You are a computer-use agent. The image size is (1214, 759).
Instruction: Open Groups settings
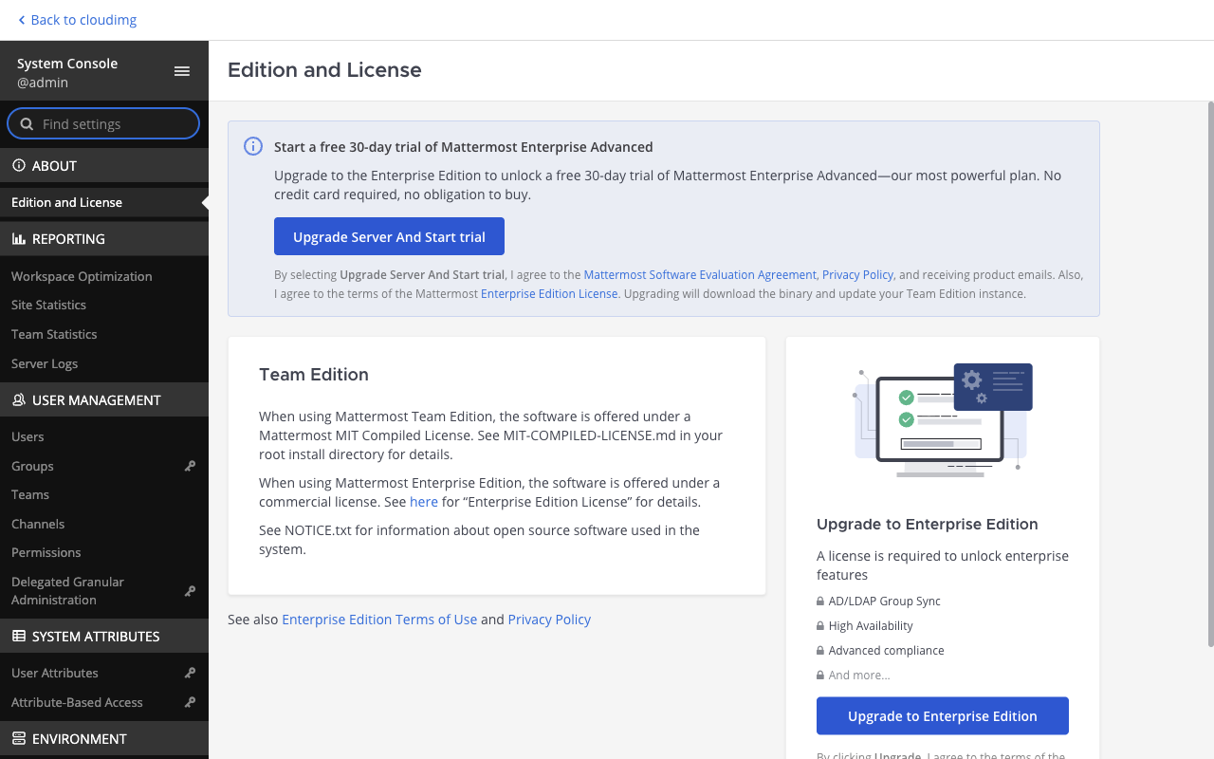click(32, 466)
